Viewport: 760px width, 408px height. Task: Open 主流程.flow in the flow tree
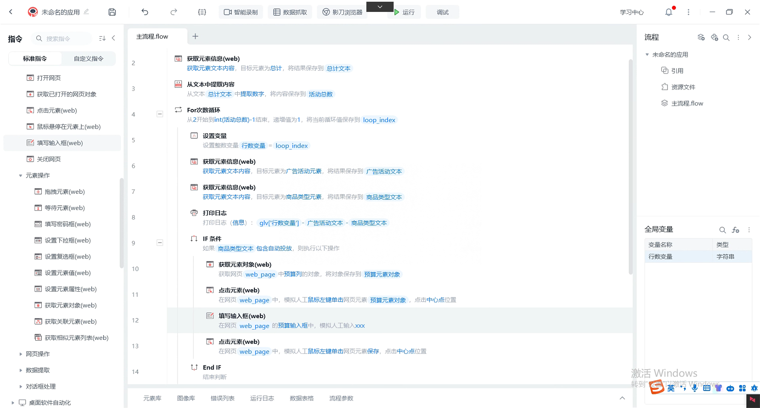pyautogui.click(x=682, y=103)
